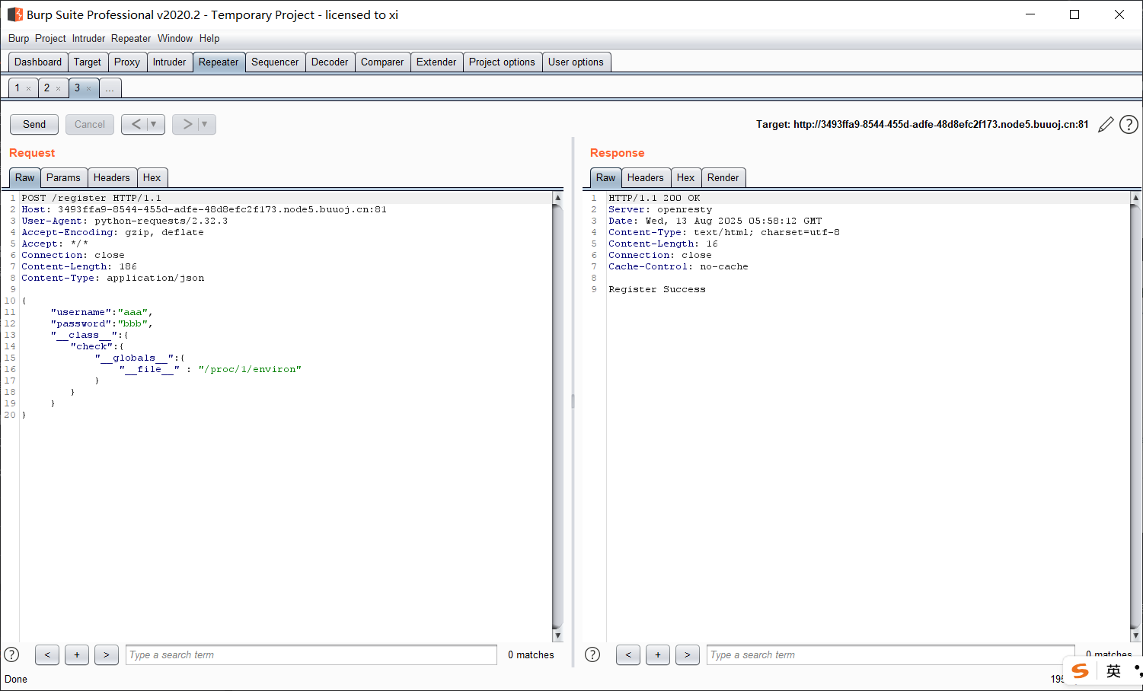Show the request Raw view

(x=25, y=178)
